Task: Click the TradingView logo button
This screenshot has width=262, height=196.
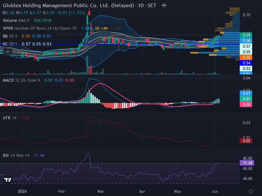Action: coord(8,180)
